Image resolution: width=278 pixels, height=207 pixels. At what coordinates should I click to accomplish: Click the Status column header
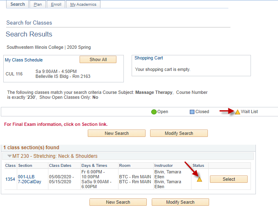198,166
